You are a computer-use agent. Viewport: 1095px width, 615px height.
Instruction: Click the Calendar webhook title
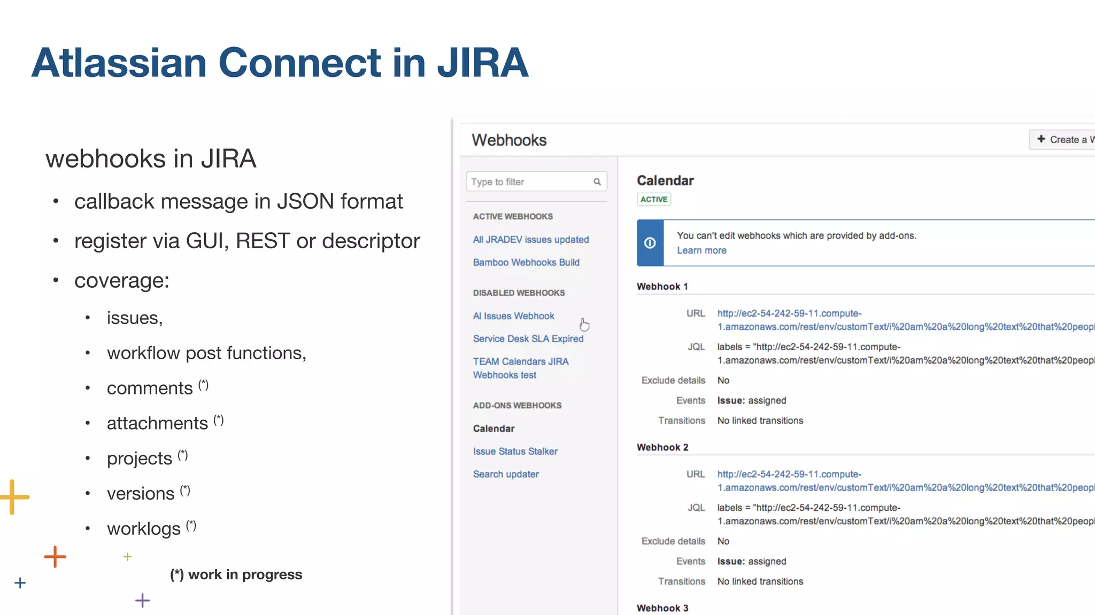(x=665, y=180)
